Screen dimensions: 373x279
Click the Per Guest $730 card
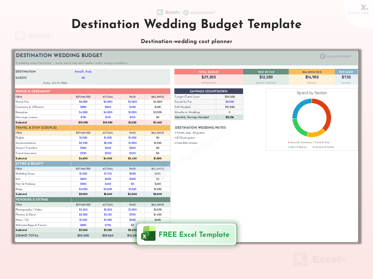pos(346,77)
